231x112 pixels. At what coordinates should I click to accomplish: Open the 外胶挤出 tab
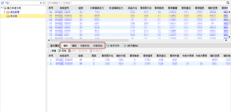[98, 46]
